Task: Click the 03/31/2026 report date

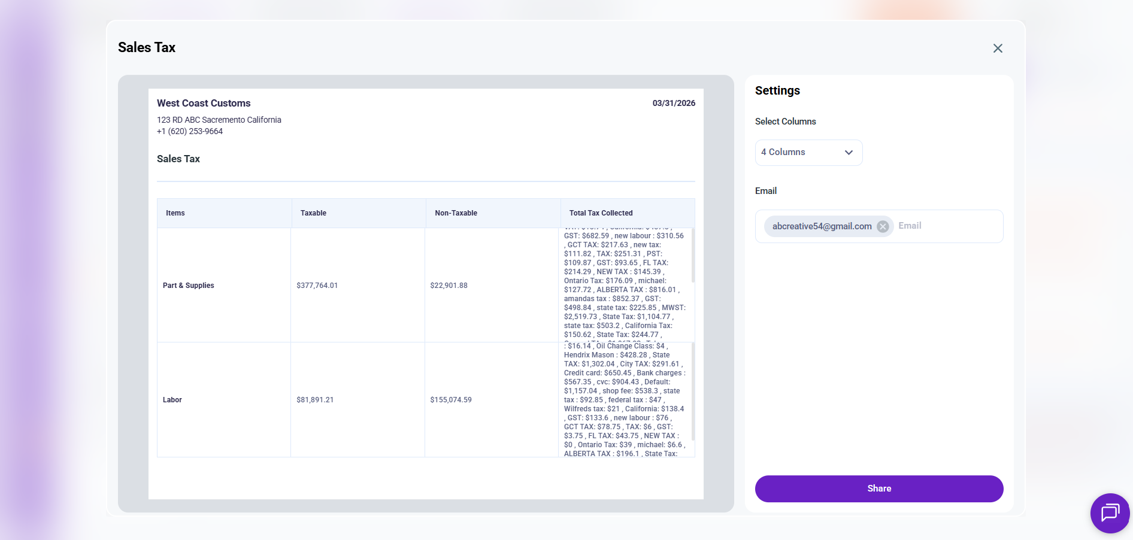Action: [x=674, y=104]
